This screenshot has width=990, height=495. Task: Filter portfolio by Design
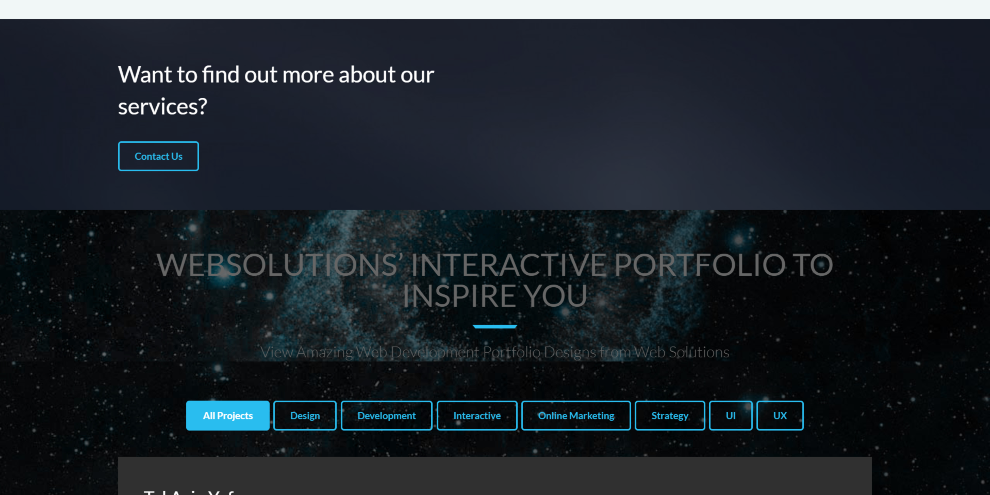click(305, 416)
